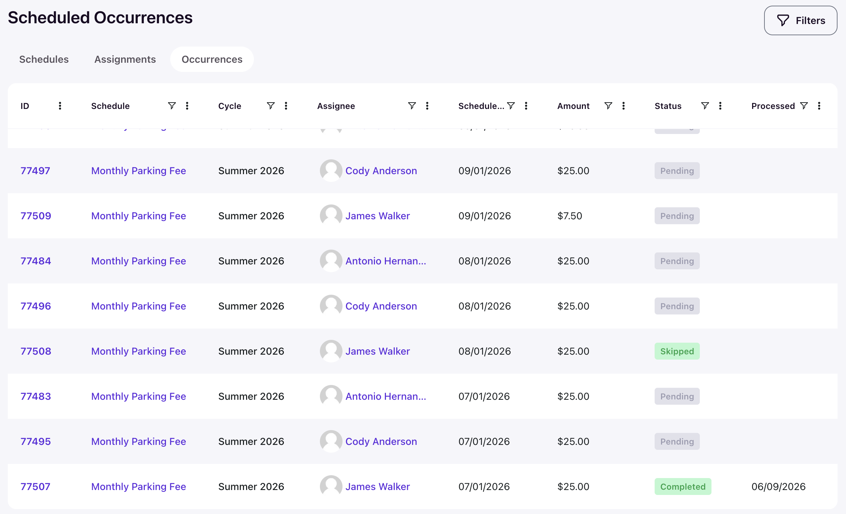
Task: Open occurrence ID 77497
Action: [35, 171]
